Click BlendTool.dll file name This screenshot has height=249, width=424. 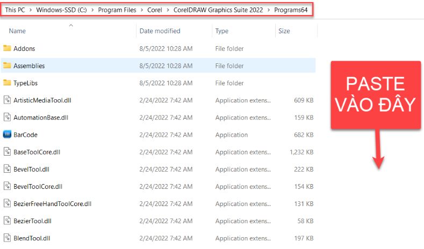(32, 238)
